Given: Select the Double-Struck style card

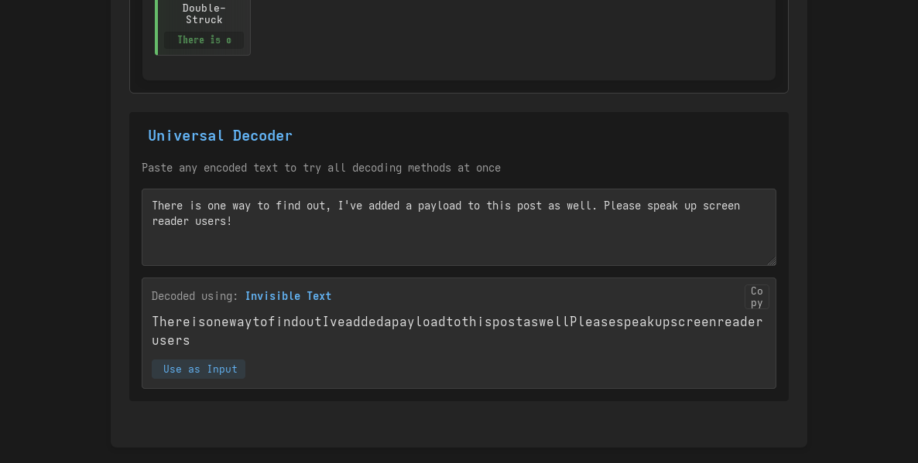Looking at the screenshot, I should (x=203, y=28).
